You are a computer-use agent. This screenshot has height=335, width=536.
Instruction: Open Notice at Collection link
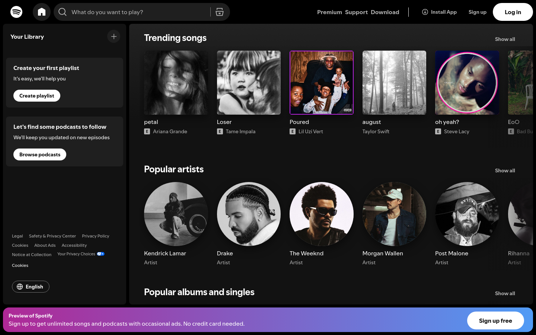point(32,255)
